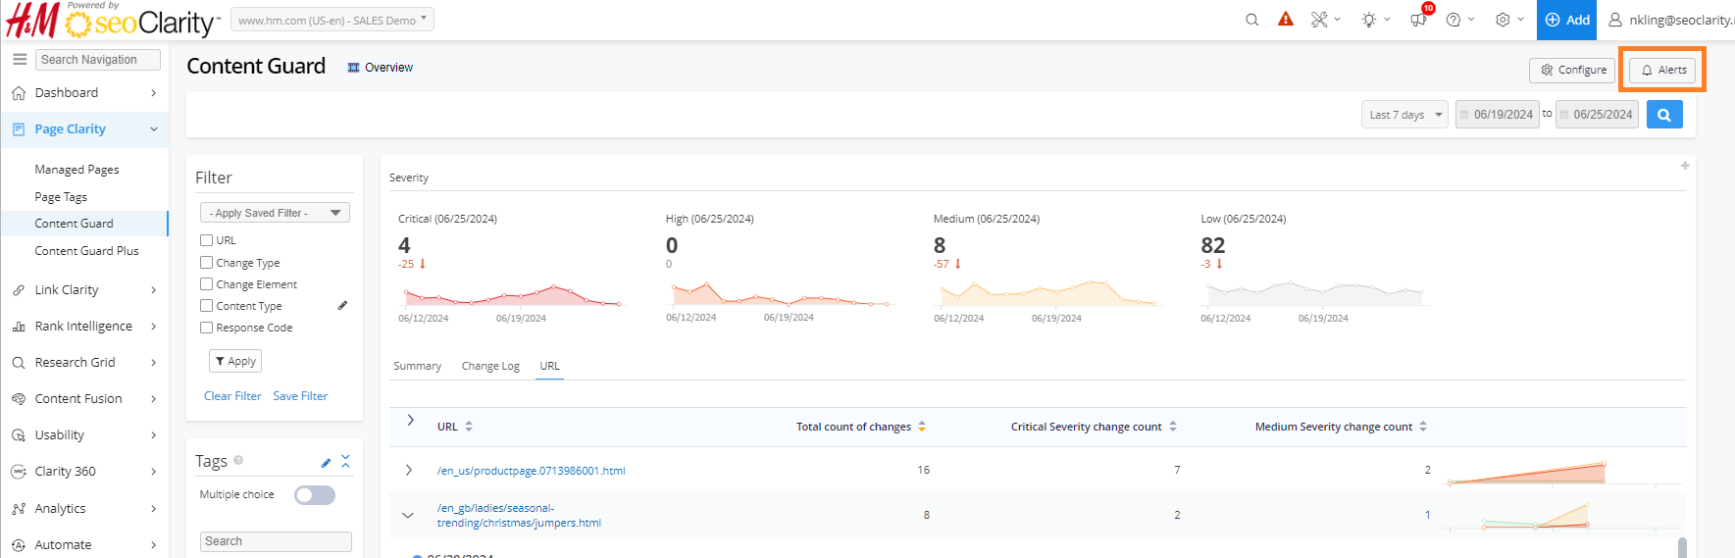
Task: Open the announcements megaphone icon with badge
Action: click(1418, 20)
